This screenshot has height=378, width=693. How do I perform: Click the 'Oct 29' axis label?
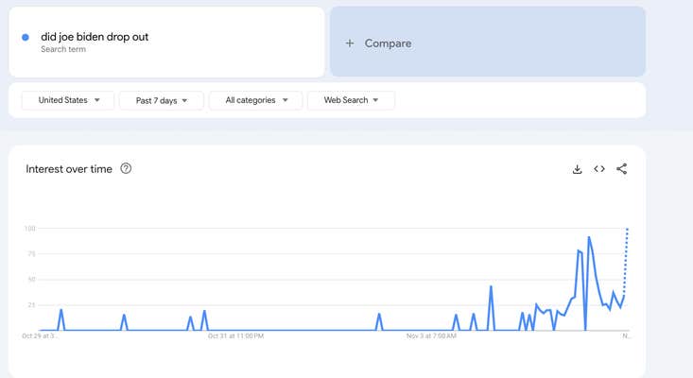(41, 335)
